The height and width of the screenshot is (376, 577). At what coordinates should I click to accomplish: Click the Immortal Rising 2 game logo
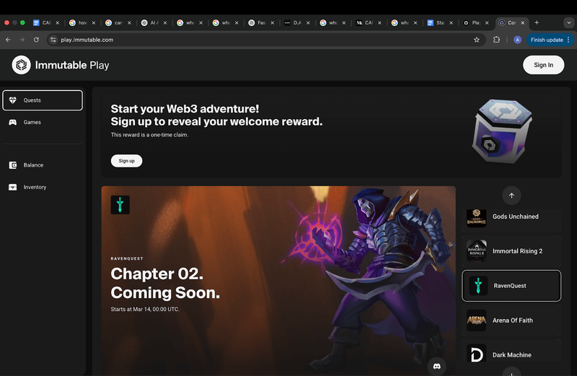click(x=477, y=251)
